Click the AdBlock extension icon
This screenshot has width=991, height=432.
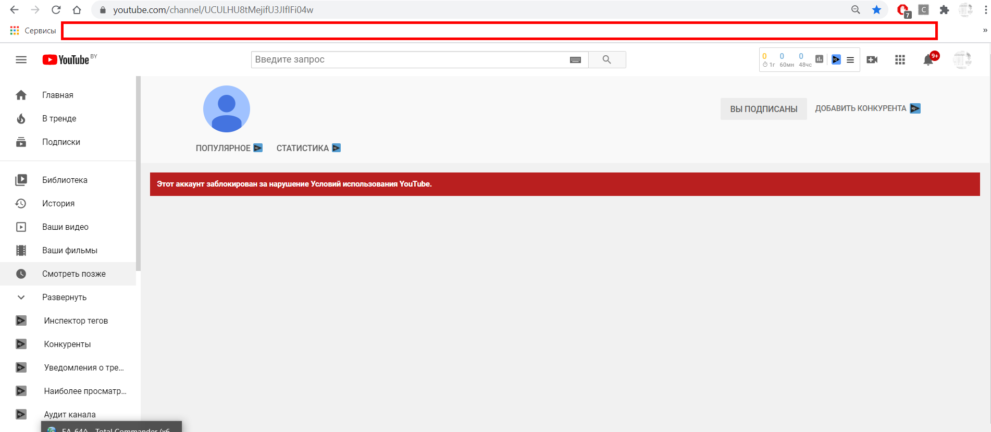pos(903,10)
